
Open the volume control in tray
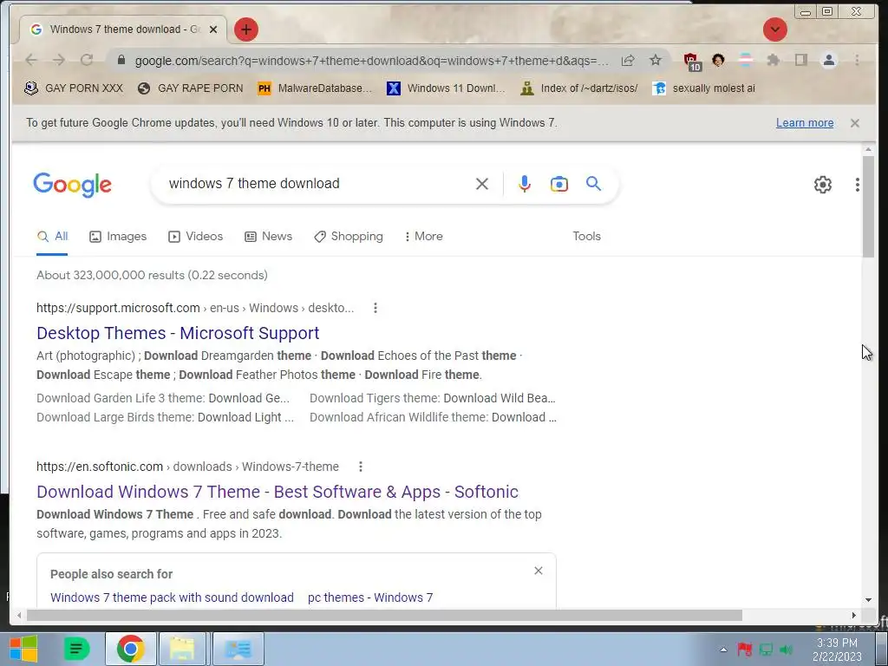tap(786, 650)
